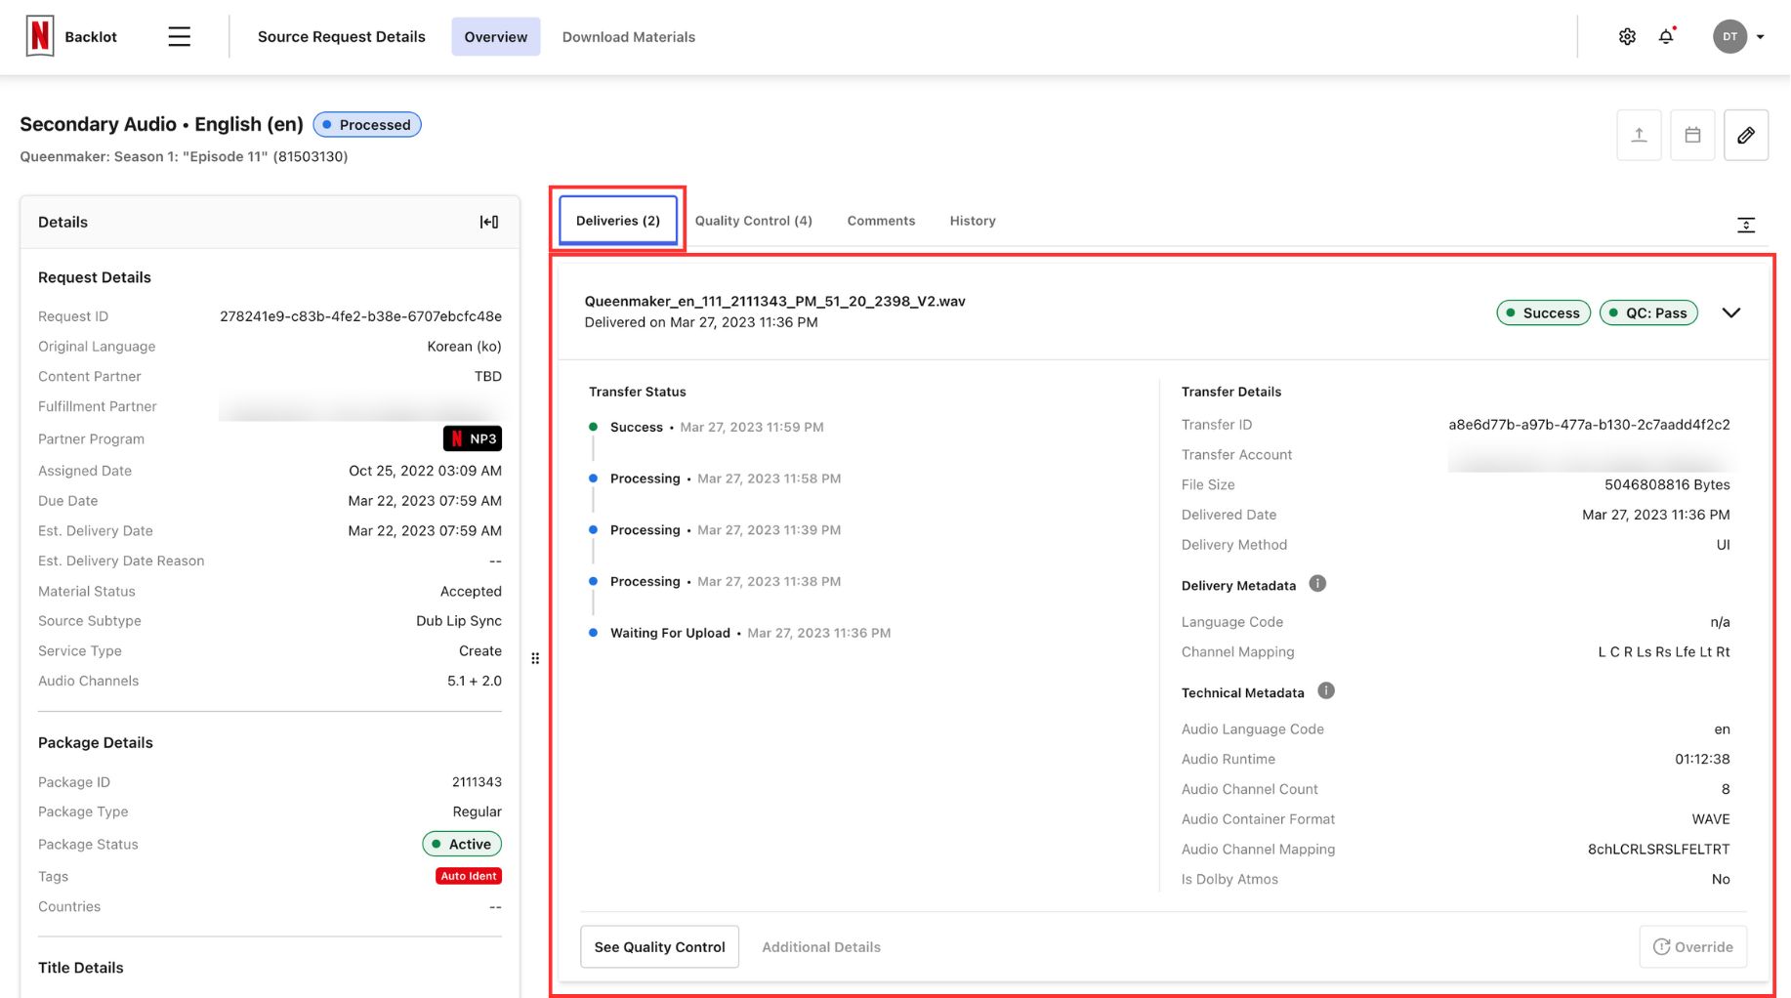Click the Audio Runtime value 01:12:38
Image resolution: width=1791 pixels, height=998 pixels.
point(1702,759)
